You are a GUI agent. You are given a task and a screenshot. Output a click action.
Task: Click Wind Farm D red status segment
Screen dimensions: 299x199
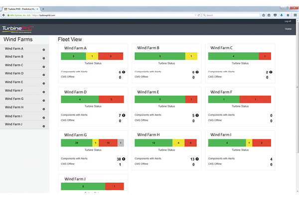(x=111, y=99)
